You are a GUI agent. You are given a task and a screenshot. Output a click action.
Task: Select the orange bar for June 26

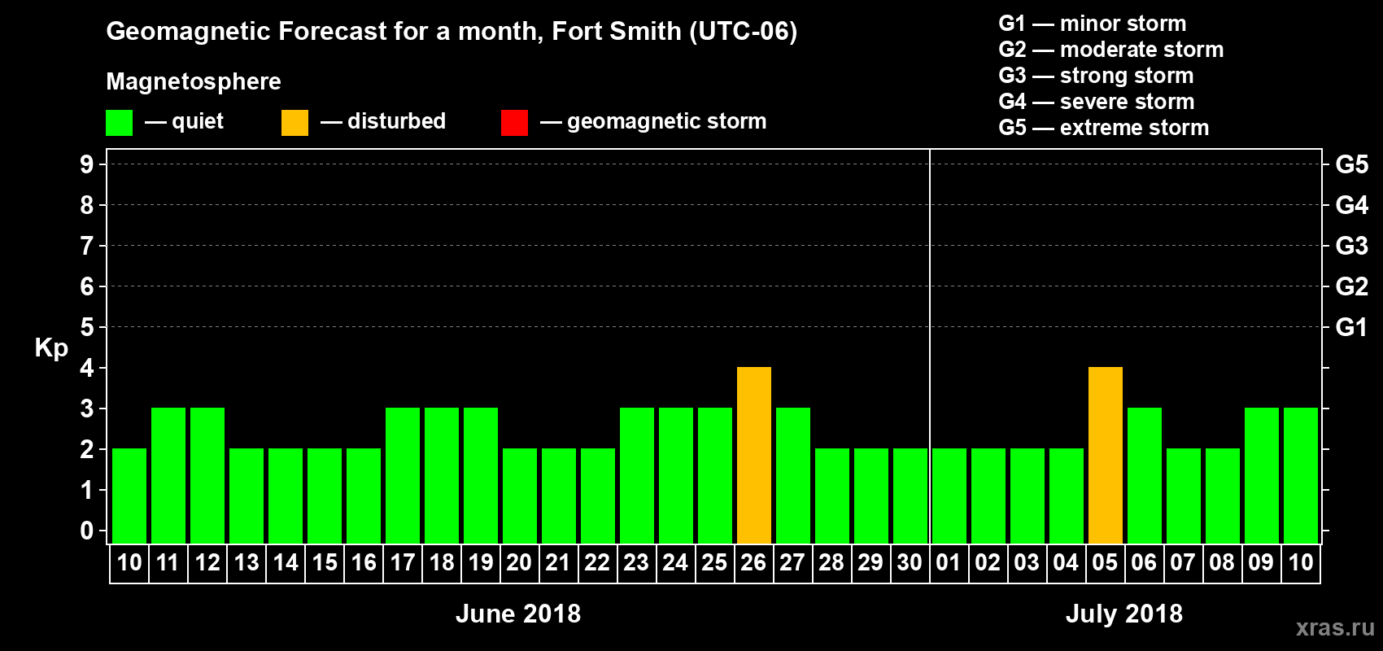[x=754, y=455]
